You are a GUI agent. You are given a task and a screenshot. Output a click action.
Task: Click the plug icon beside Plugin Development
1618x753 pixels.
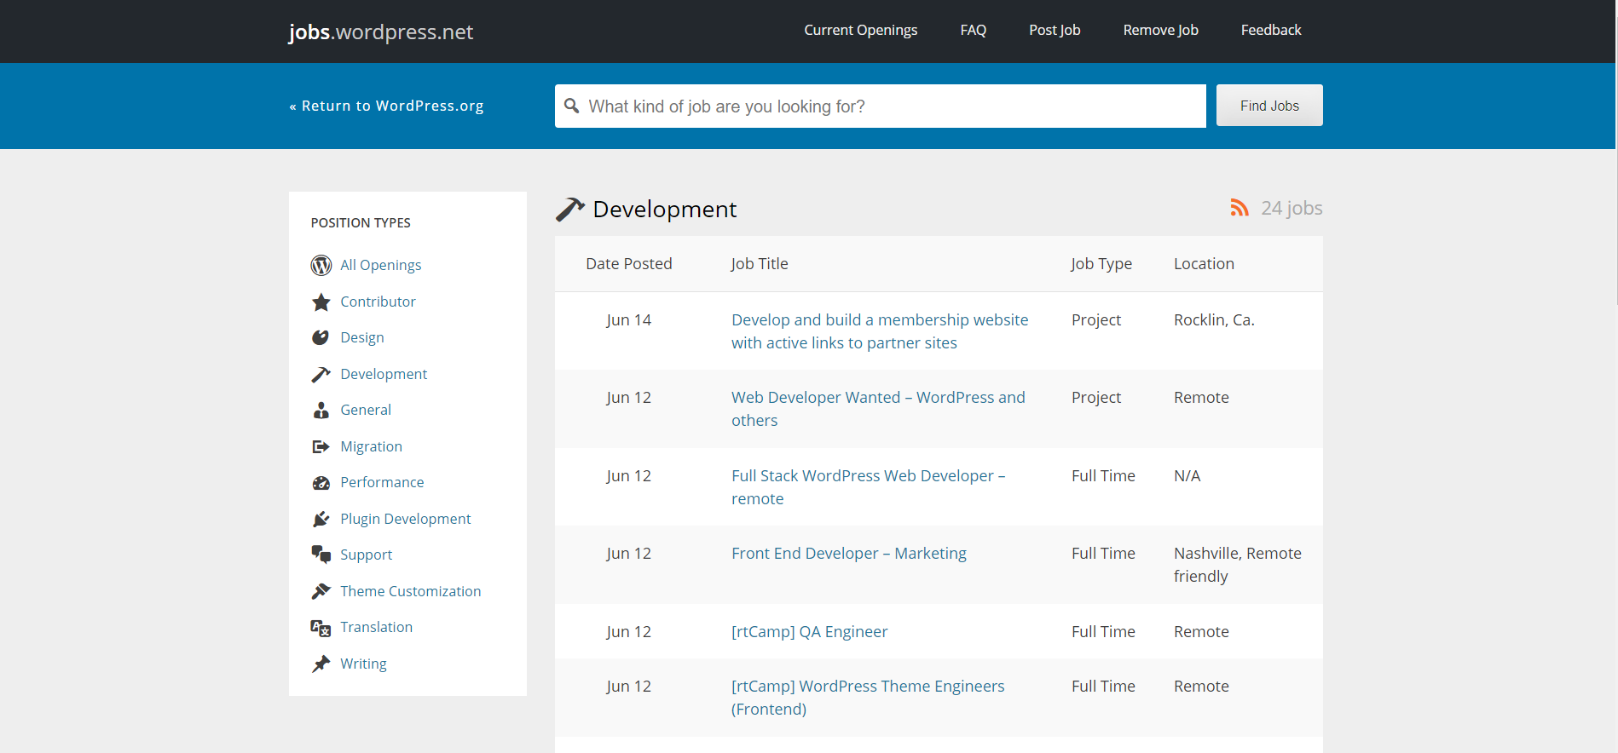point(321,520)
